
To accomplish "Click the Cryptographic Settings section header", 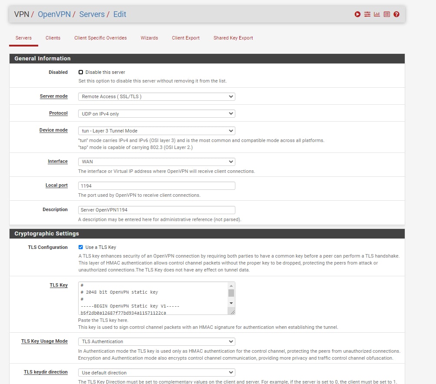I will 207,234.
